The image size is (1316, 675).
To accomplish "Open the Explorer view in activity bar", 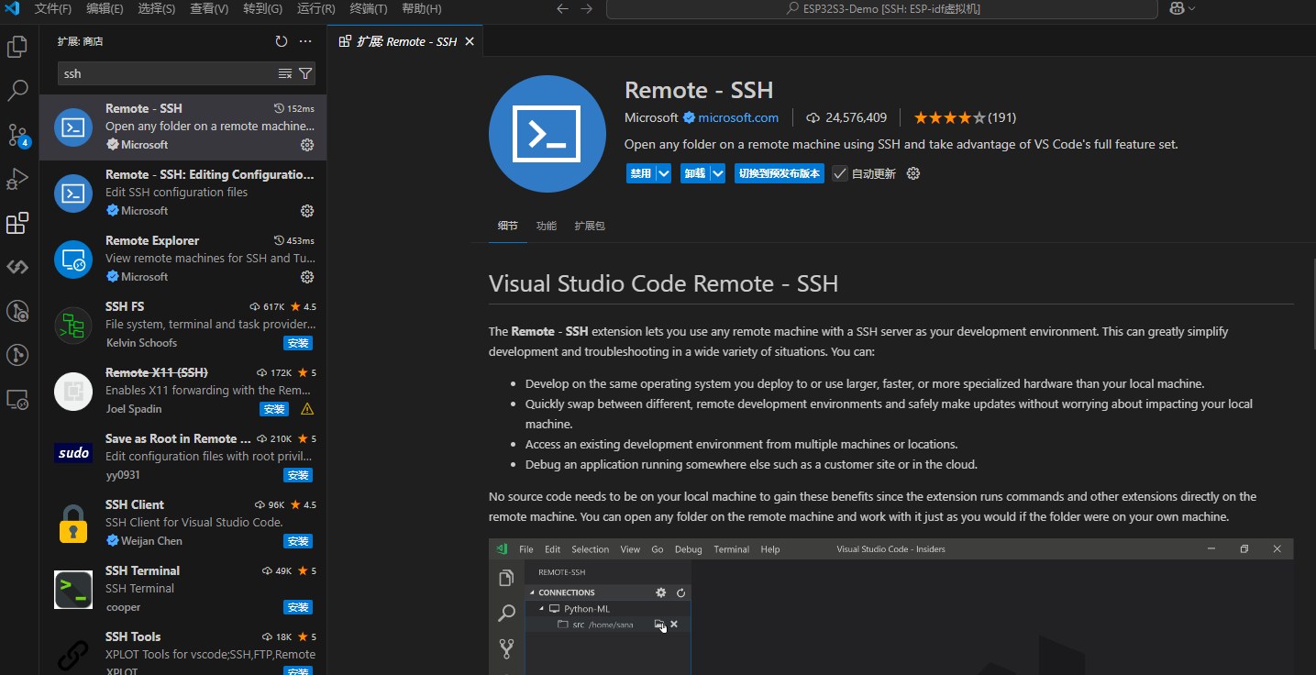I will point(17,47).
